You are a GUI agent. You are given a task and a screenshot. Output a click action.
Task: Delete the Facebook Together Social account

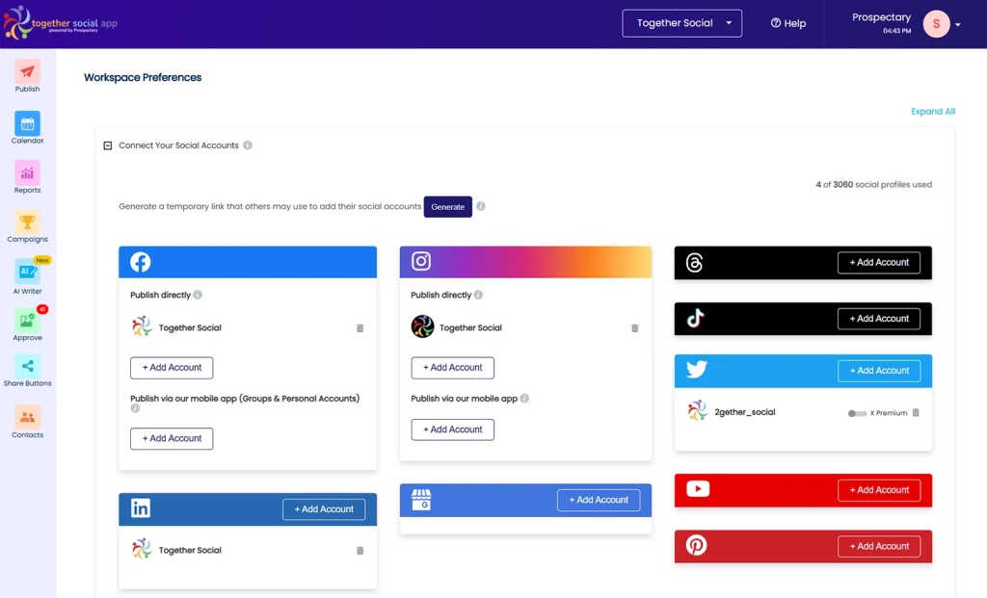point(360,328)
